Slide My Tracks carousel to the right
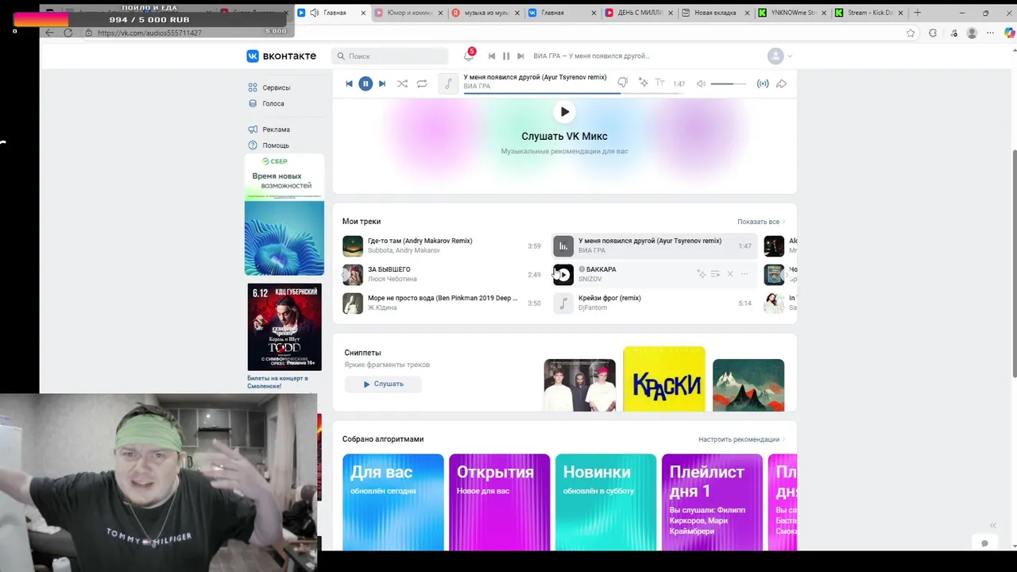This screenshot has height=572, width=1017. tap(787, 274)
